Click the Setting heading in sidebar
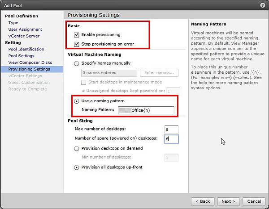This screenshot has height=209, width=269. coord(13,43)
